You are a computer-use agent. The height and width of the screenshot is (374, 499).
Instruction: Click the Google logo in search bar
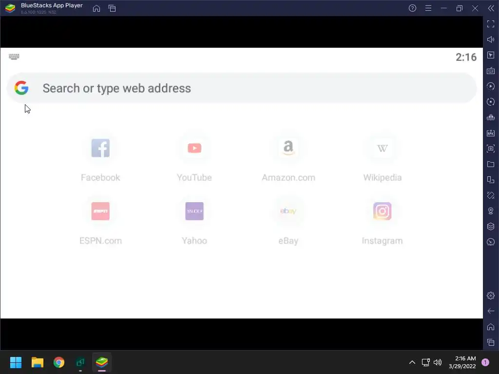pos(21,88)
